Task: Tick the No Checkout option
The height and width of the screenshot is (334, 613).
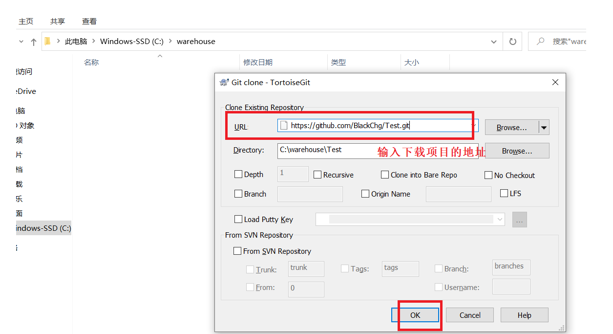Action: pos(488,175)
